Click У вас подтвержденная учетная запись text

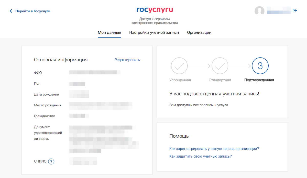[214, 94]
